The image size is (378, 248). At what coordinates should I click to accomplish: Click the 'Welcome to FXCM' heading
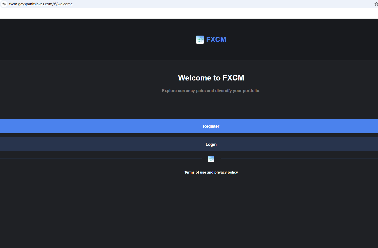pyautogui.click(x=211, y=78)
